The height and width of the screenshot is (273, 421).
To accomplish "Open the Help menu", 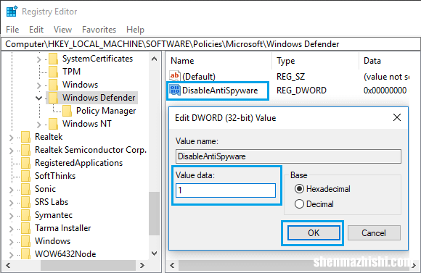I will tap(135, 30).
